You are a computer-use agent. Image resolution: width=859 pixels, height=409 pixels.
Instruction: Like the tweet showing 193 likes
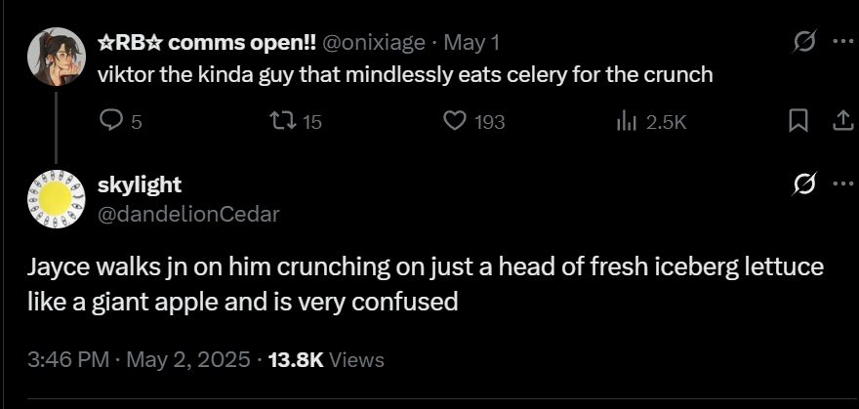coord(473,121)
